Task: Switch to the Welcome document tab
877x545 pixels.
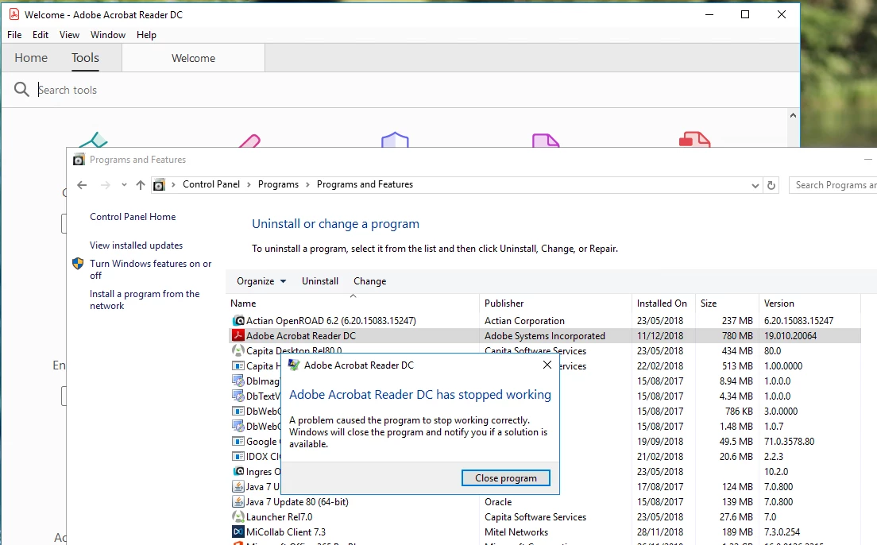Action: coord(194,58)
